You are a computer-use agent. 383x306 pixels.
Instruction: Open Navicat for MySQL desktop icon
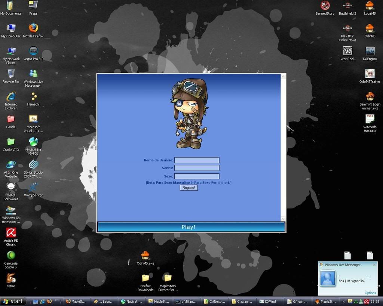point(33,142)
